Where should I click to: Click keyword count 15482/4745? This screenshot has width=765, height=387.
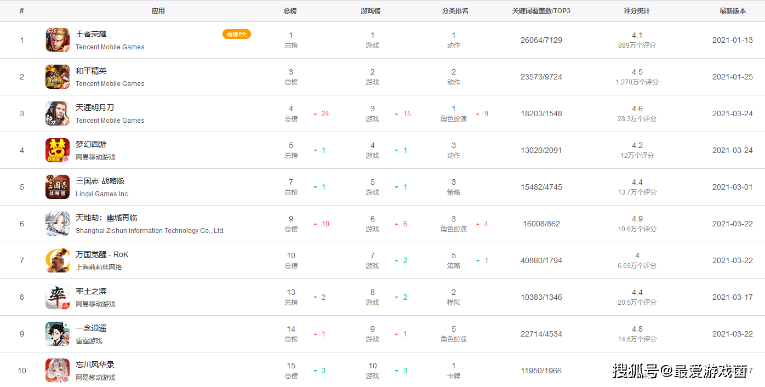[541, 187]
